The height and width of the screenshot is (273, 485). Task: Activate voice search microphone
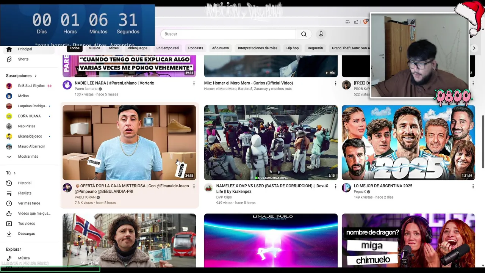321,34
